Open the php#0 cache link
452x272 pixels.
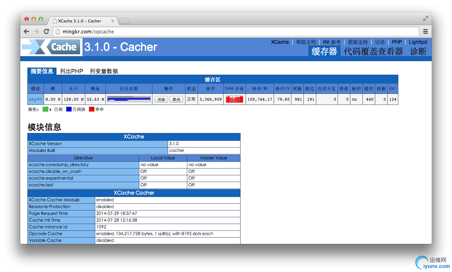(x=36, y=99)
